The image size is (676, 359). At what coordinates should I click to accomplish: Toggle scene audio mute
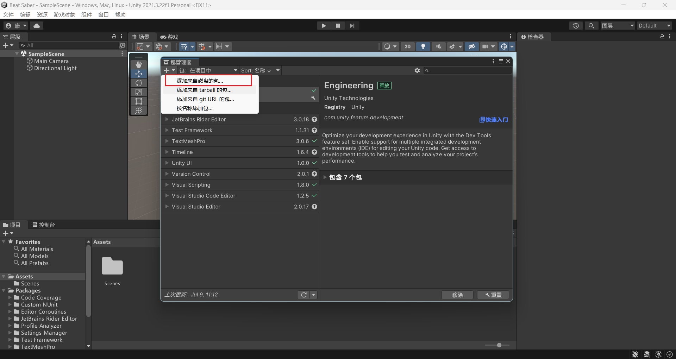439,46
